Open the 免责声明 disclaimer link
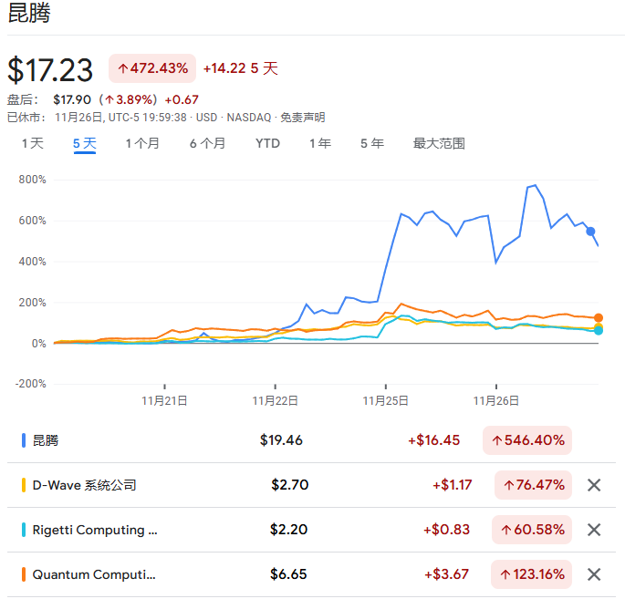The width and height of the screenshot is (625, 599). [303, 118]
